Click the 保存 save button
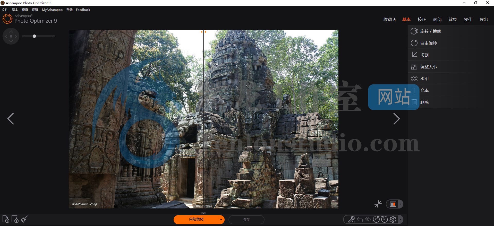This screenshot has width=494, height=226. [246, 220]
